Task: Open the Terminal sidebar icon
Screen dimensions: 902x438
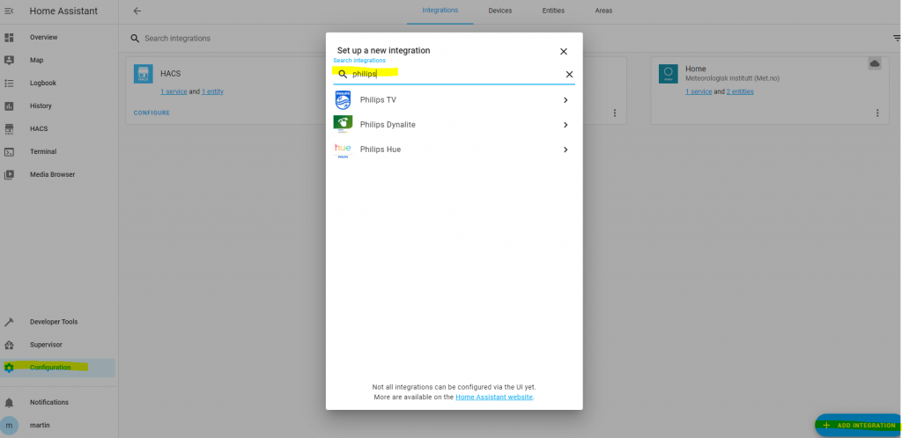Action: 9,151
